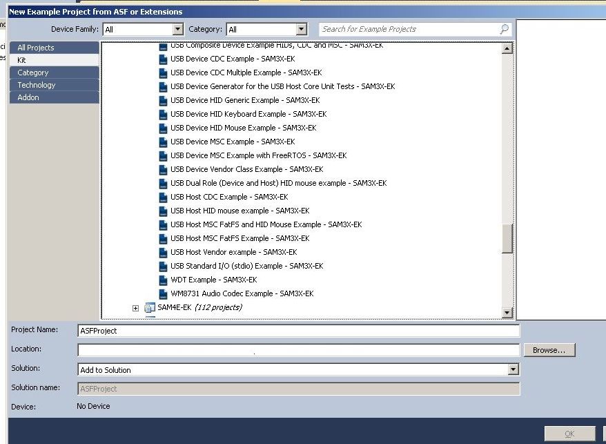Viewport: 606px width, 444px height.
Task: Select WM8731 Audio Codec Example row
Action: (x=242, y=293)
